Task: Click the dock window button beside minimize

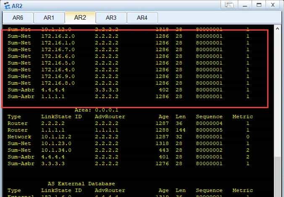Action: (229, 5)
